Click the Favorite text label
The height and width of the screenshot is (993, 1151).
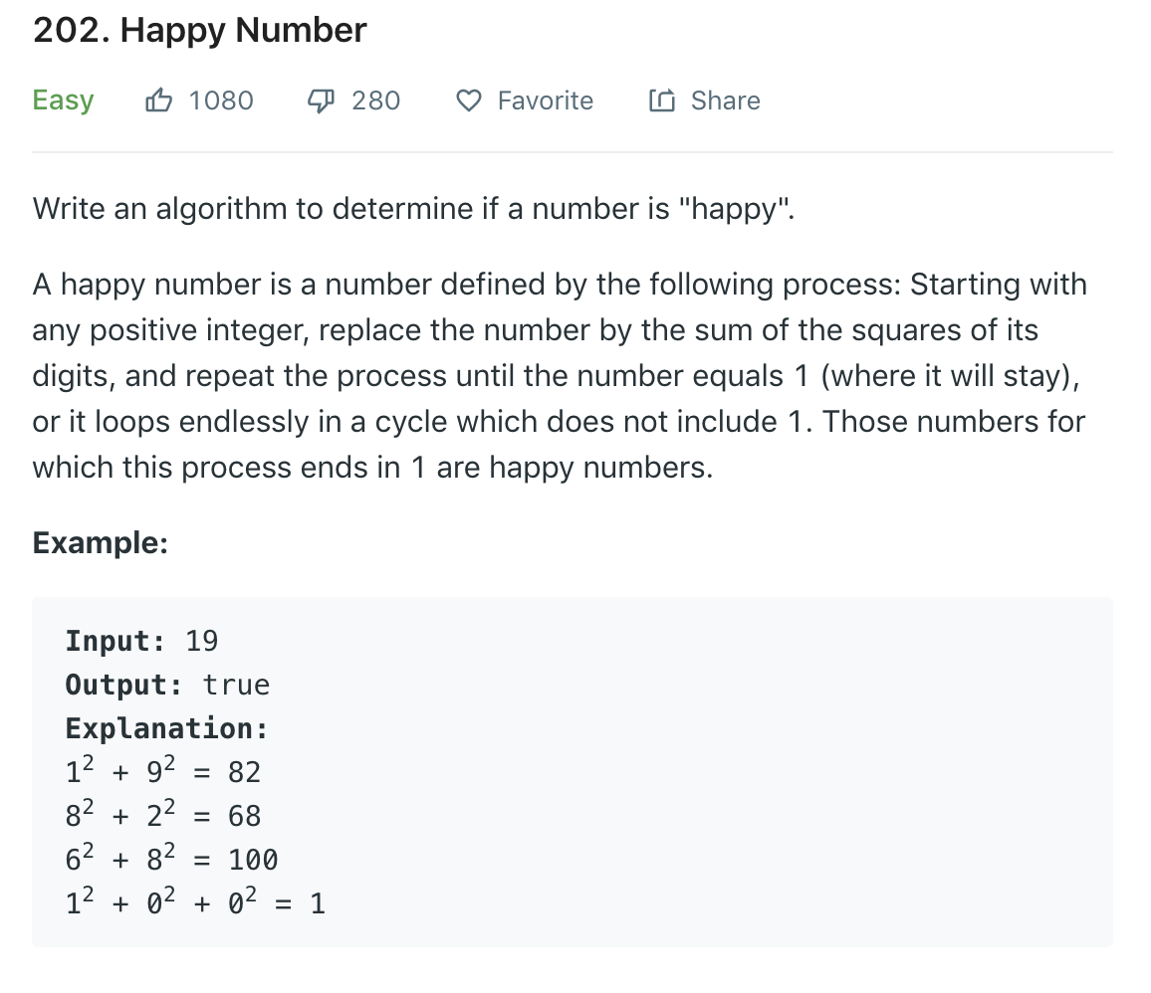click(x=546, y=99)
